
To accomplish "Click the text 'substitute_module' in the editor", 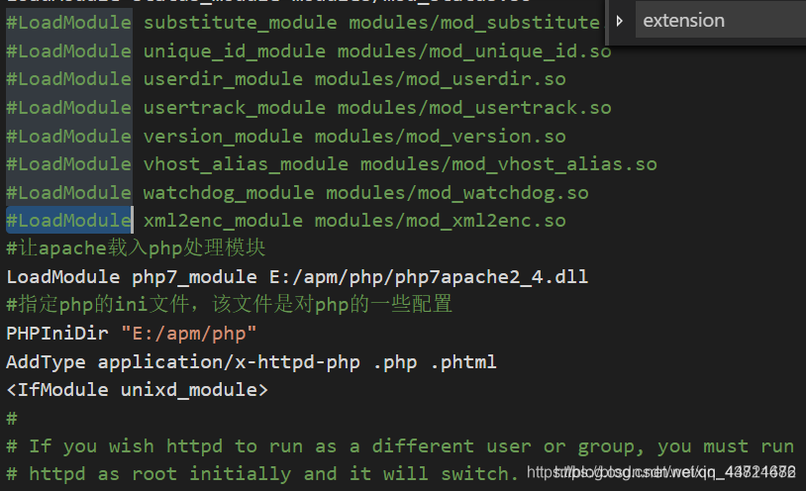I will pyautogui.click(x=240, y=23).
